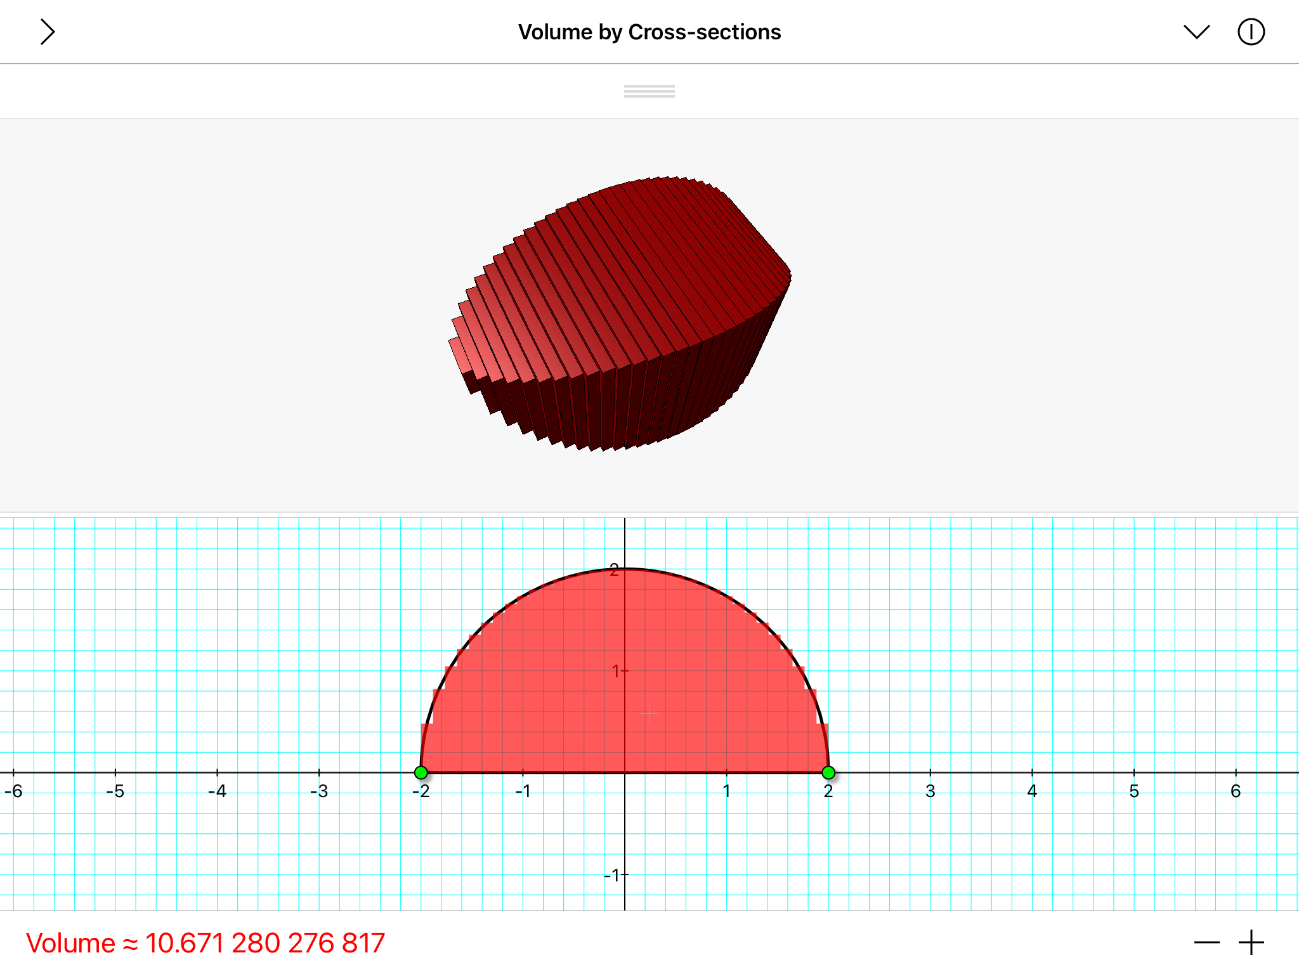This screenshot has height=974, width=1299.
Task: Click the panel divider drag handle
Action: (649, 91)
